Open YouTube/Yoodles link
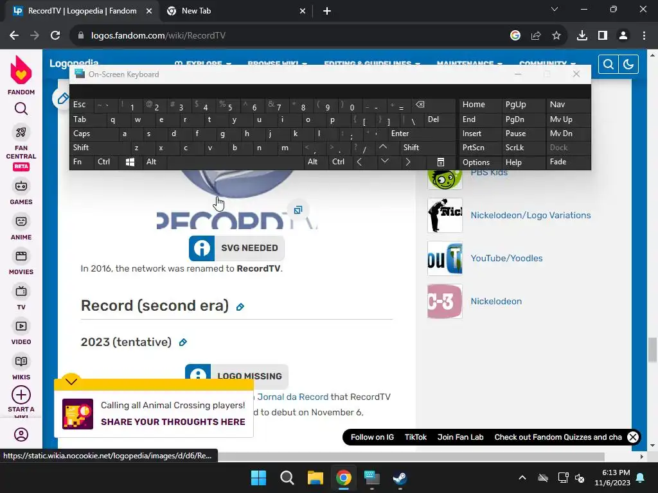The width and height of the screenshot is (658, 493). pyautogui.click(x=506, y=258)
